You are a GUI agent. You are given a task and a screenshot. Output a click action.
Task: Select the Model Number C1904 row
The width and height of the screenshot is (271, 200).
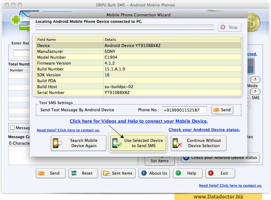(138, 57)
